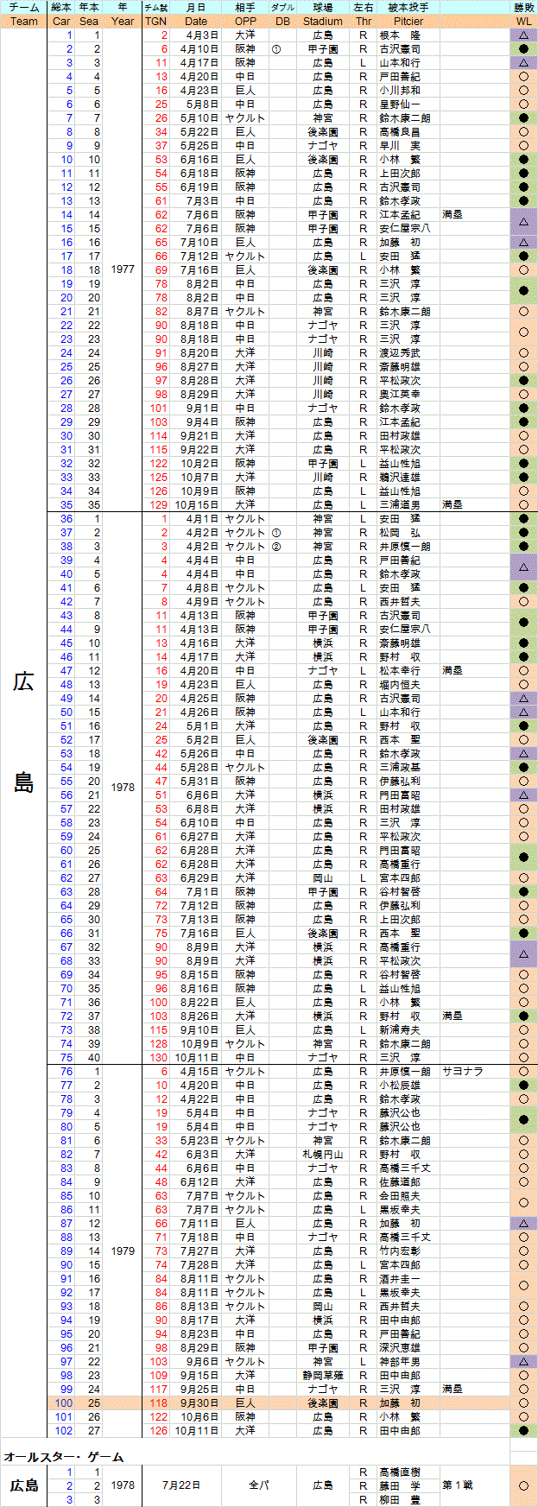Image resolution: width=538 pixels, height=1507 pixels.
Task: Select pitcher name '新浦寿夫'
Action: [x=400, y=1030]
